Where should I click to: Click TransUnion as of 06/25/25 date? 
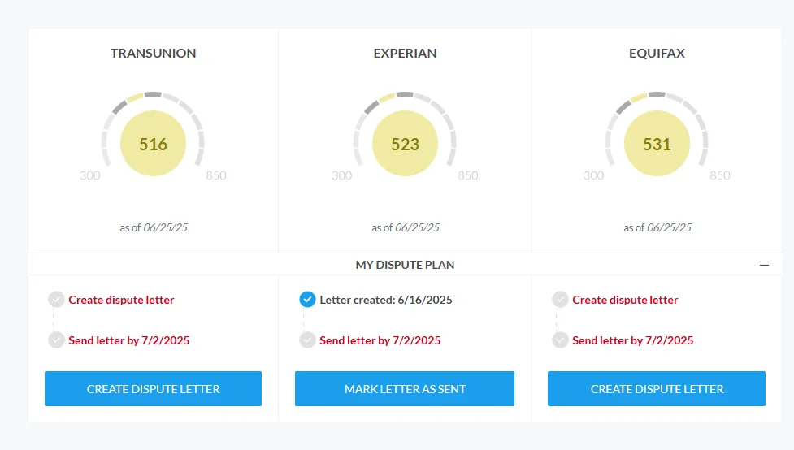click(154, 227)
